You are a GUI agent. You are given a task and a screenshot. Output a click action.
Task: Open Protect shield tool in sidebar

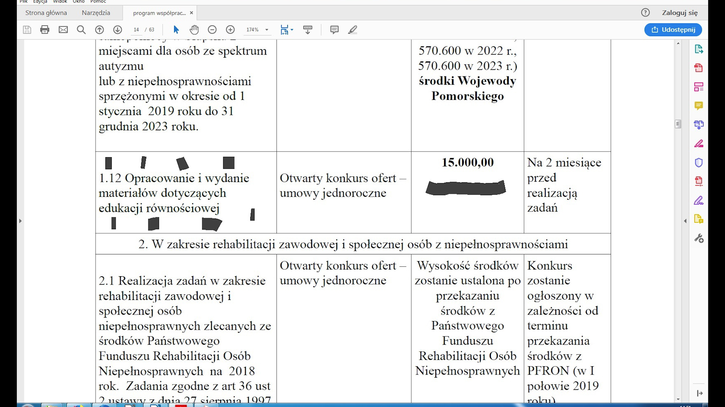click(x=699, y=162)
